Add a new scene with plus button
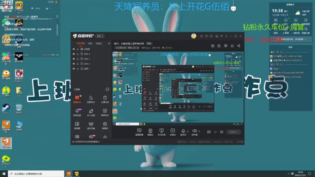Screen dimensions: 315x177 pyautogui.click(x=109, y=43)
